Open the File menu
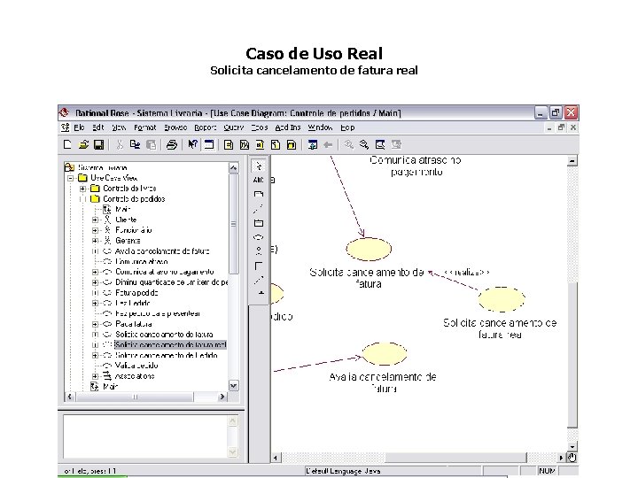This screenshot has height=478, width=638. (79, 127)
